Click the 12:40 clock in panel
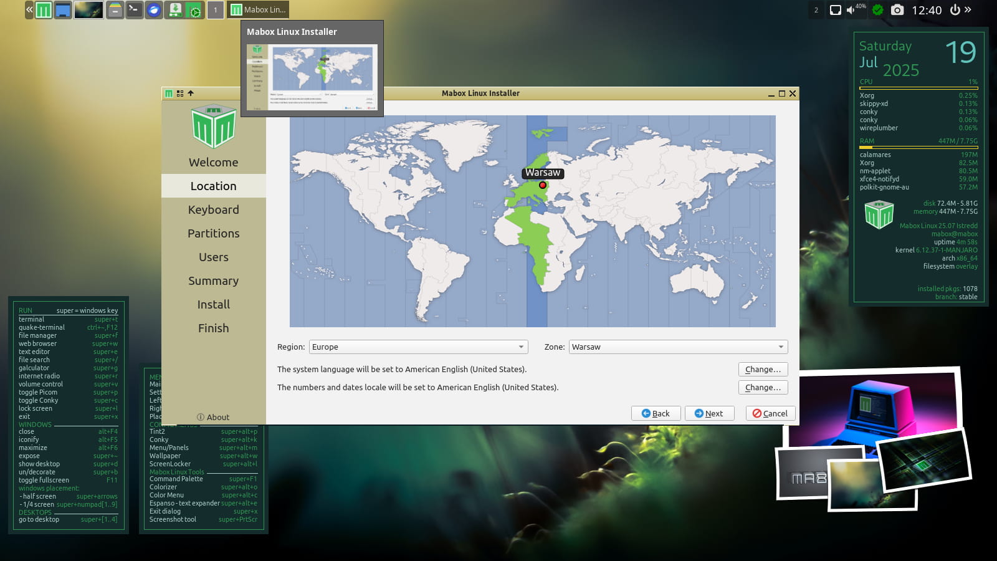997x561 pixels. [927, 10]
